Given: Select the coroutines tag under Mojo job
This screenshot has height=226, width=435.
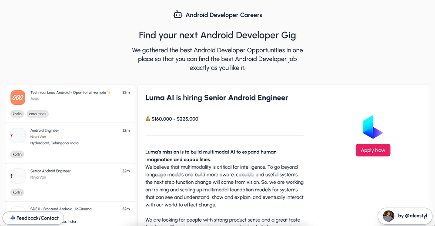Looking at the screenshot, I should point(38,114).
